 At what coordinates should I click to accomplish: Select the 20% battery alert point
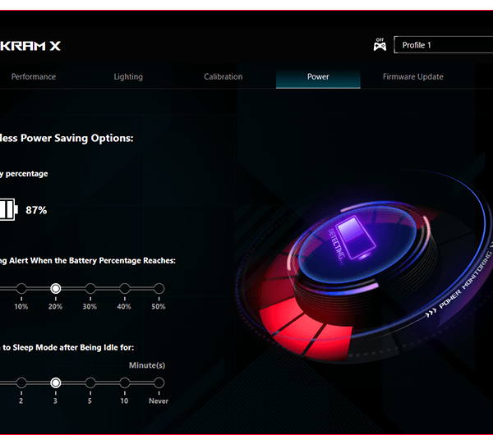56,289
